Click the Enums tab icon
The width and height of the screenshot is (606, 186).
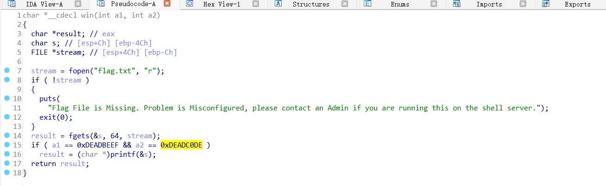367,4
